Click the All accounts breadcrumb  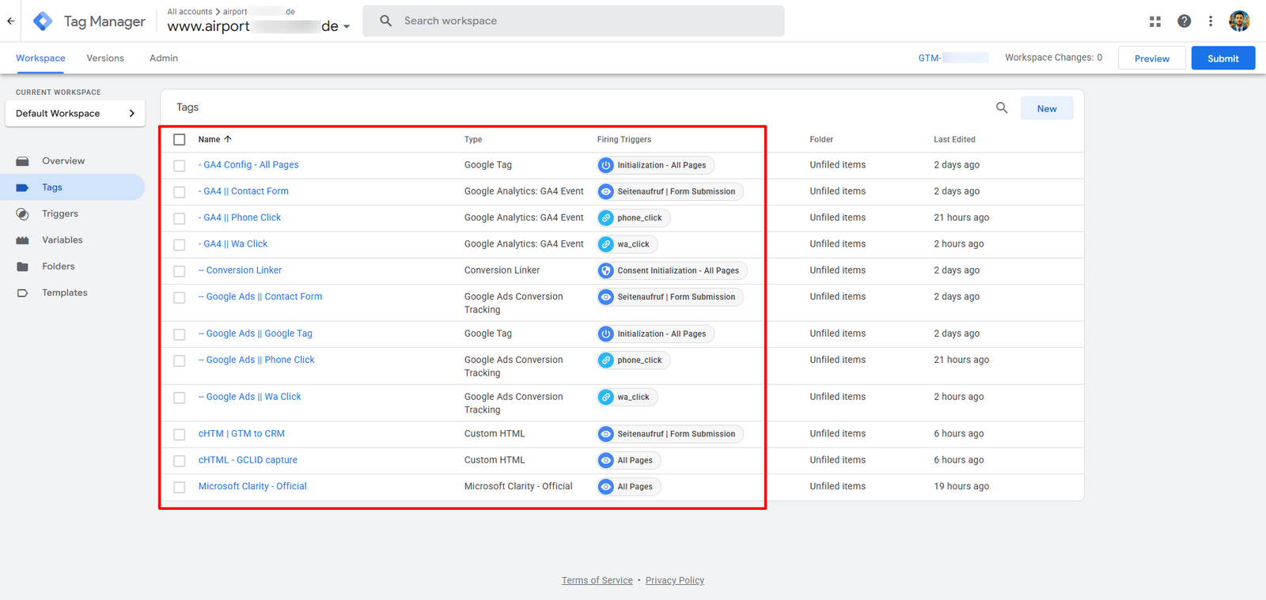190,12
